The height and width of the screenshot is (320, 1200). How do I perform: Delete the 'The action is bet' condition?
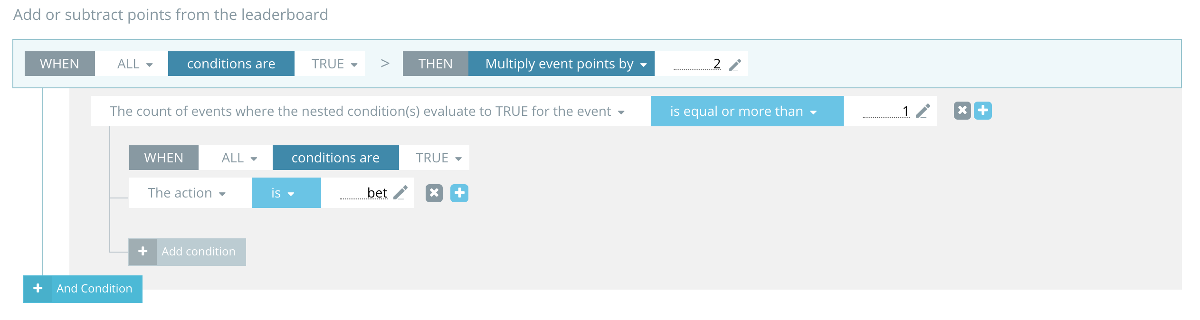click(434, 193)
